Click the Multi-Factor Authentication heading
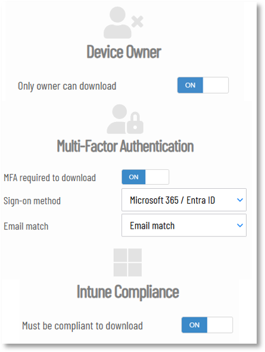 (125, 146)
